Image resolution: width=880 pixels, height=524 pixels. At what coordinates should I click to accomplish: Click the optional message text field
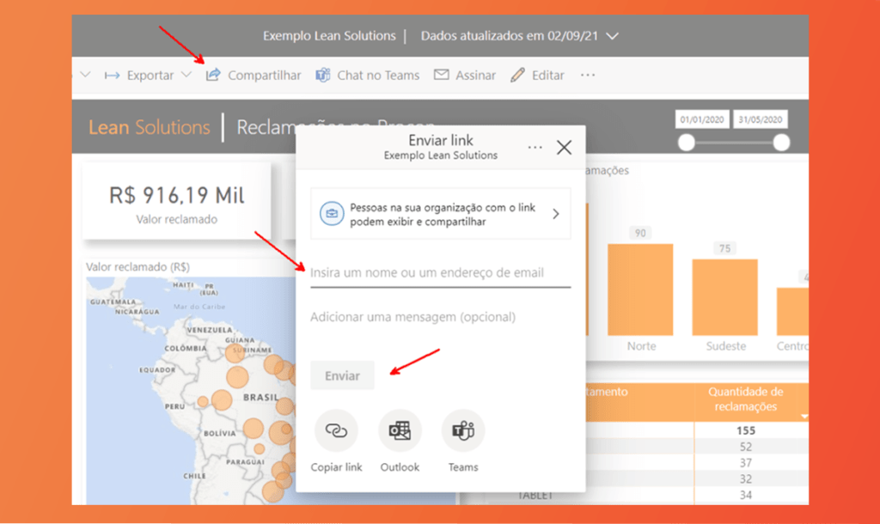(441, 317)
